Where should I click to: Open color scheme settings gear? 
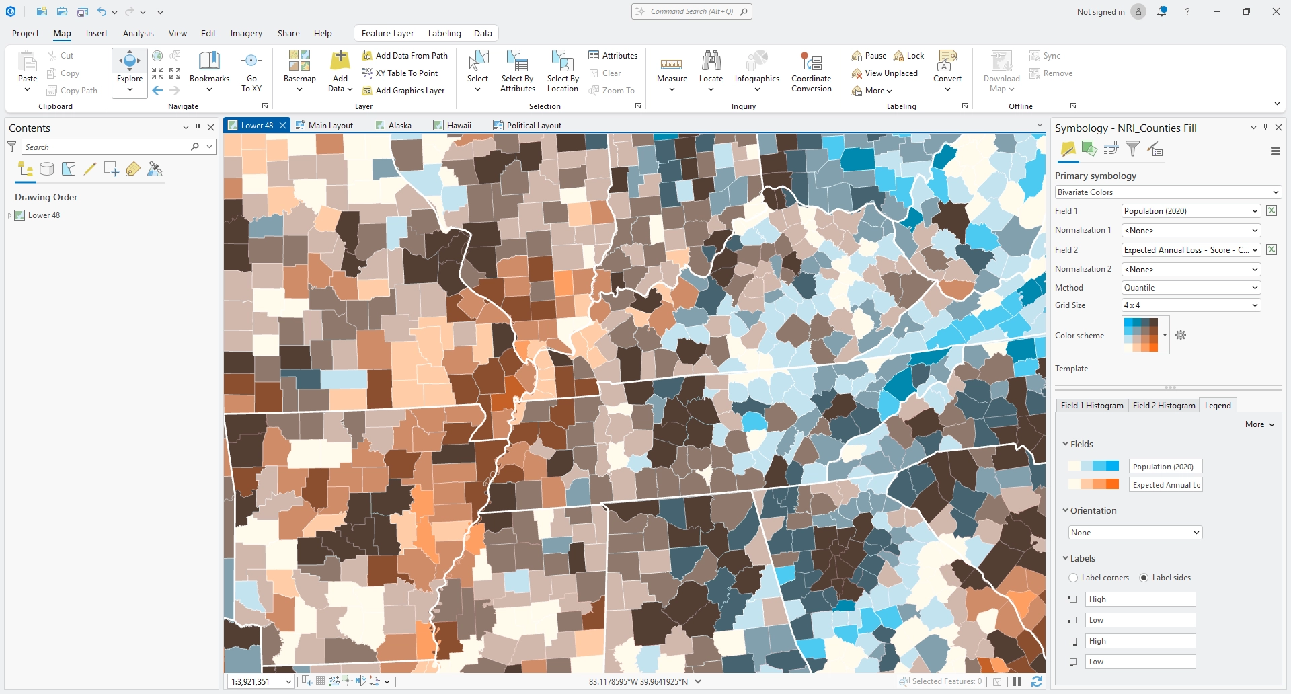click(x=1181, y=335)
